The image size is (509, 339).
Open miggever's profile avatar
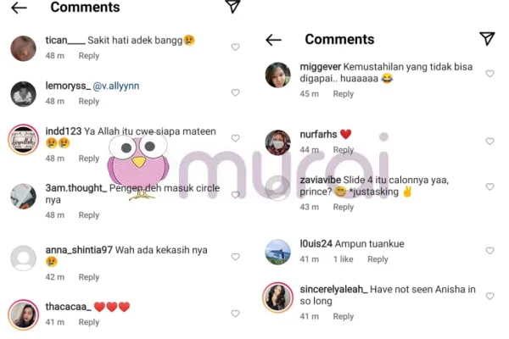(x=278, y=75)
